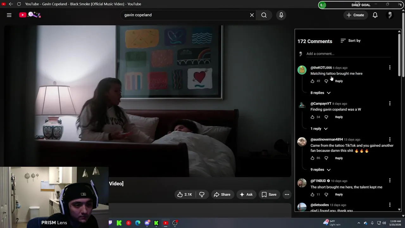This screenshot has width=405, height=228.
Task: Dislike CampaynYT's comment
Action: 326,117
